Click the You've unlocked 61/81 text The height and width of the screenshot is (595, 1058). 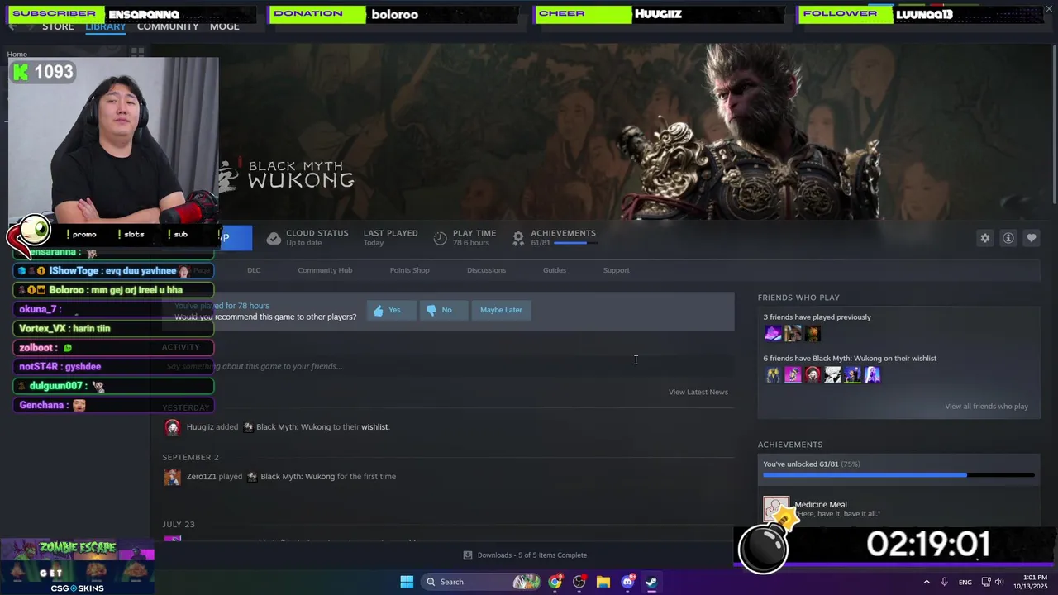pyautogui.click(x=812, y=464)
